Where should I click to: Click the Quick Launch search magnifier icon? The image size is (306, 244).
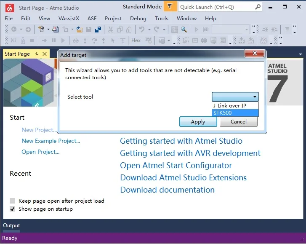coord(258,7)
